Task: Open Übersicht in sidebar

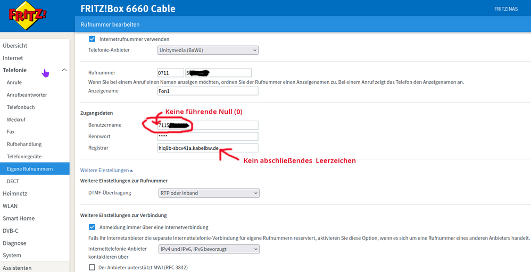Action: tap(15, 45)
